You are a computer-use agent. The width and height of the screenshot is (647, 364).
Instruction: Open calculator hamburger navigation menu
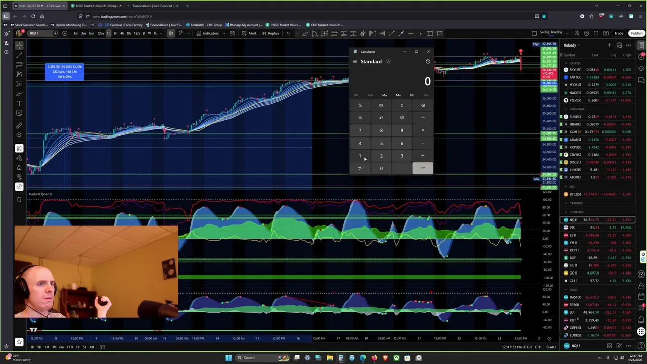(355, 61)
